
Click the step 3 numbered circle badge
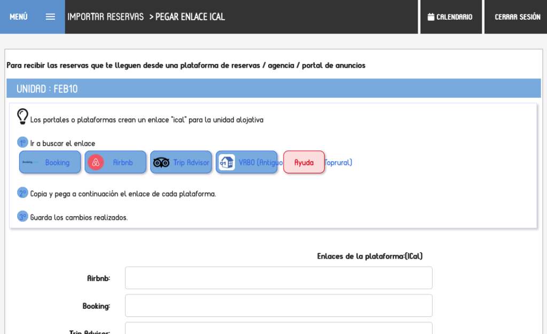click(22, 216)
